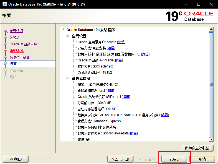Minimize the installer window
This screenshot has width=218, height=164.
coord(186,4)
